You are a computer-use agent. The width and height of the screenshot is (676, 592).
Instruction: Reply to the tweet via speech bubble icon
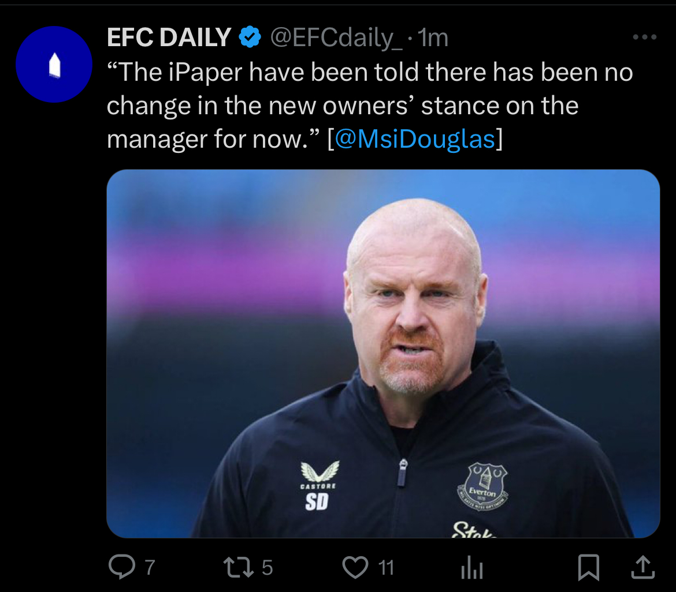(121, 567)
